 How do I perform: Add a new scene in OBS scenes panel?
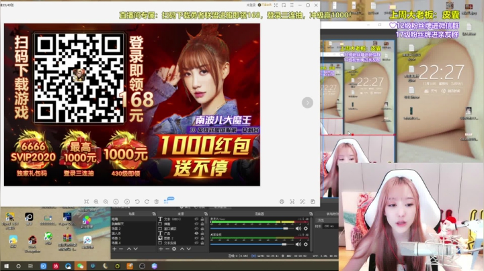tap(114, 249)
